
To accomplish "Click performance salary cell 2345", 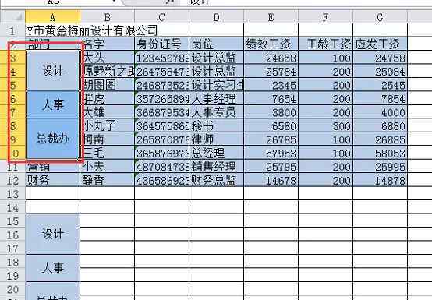I will 271,85.
